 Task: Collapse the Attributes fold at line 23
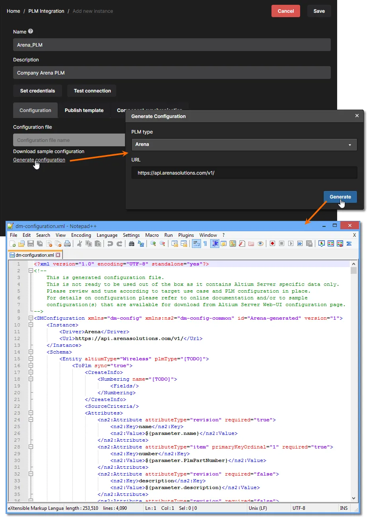coord(31,413)
